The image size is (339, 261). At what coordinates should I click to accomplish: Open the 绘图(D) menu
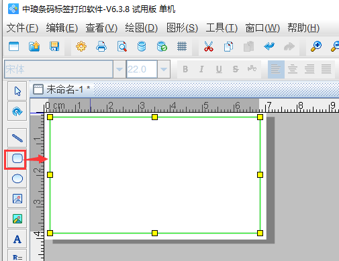[x=142, y=28]
